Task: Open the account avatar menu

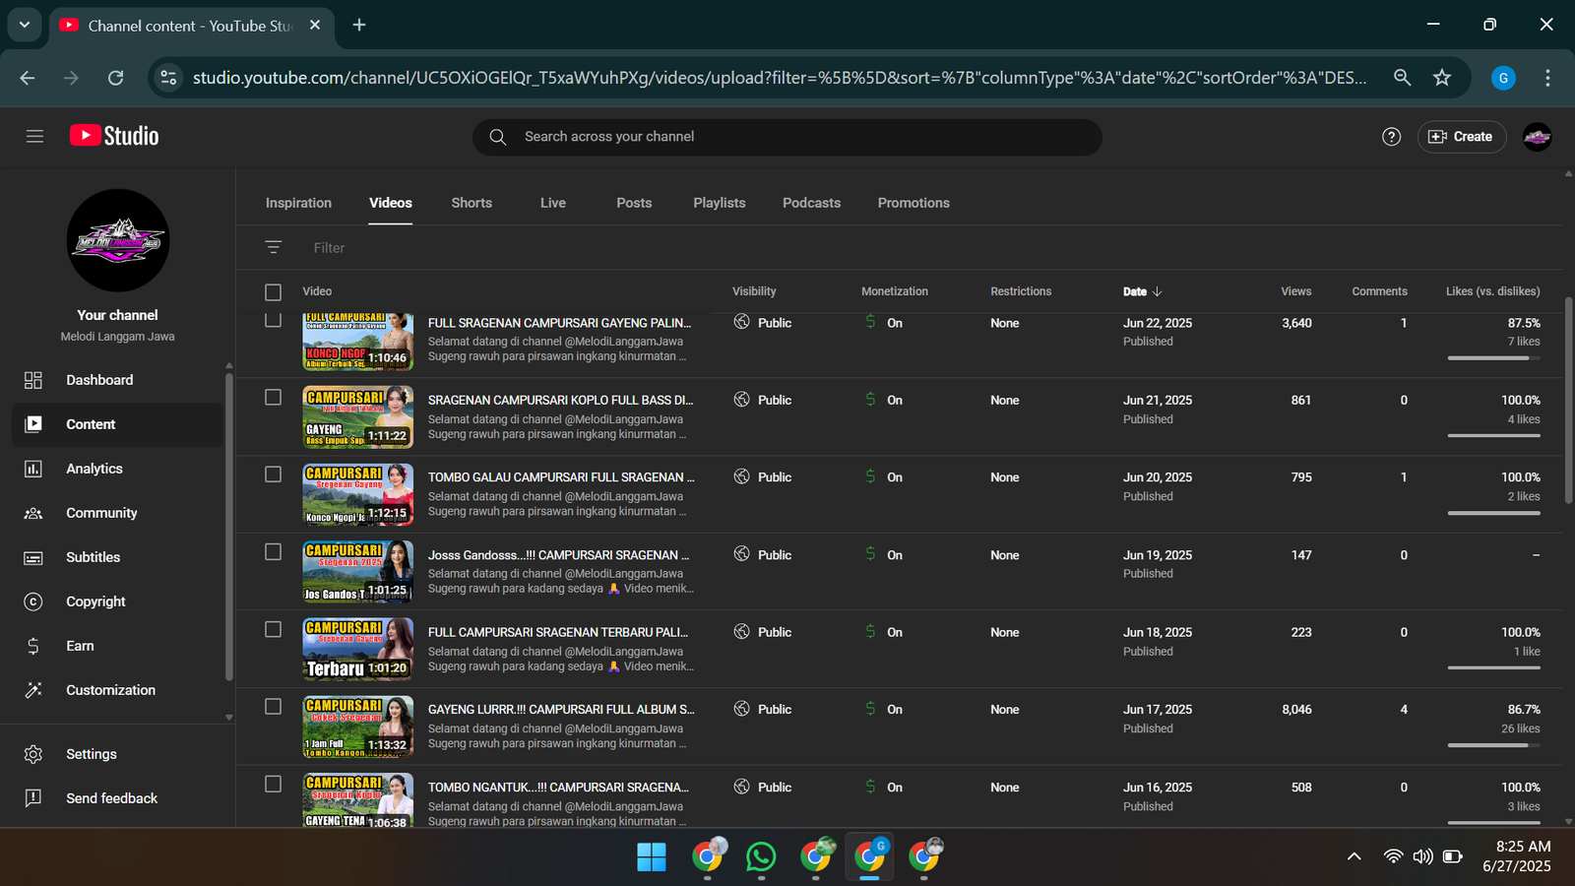Action: coord(1537,137)
